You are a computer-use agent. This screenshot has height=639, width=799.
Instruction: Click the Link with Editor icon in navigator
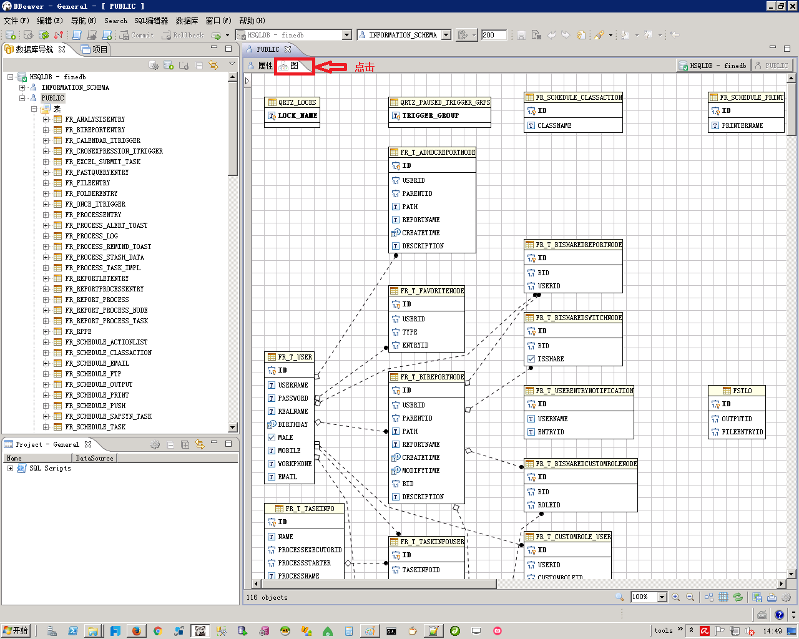[213, 65]
